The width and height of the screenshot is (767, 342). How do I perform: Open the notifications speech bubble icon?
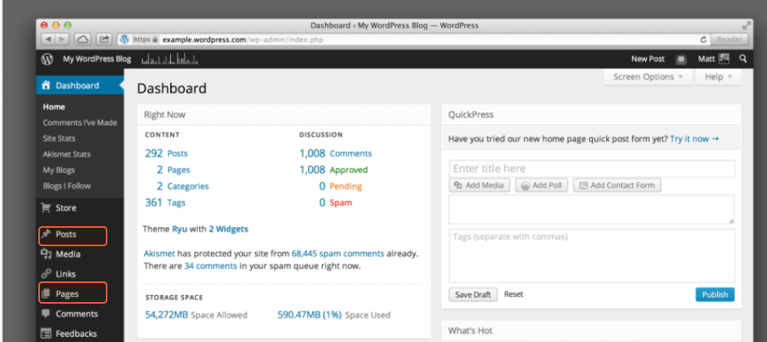click(681, 60)
